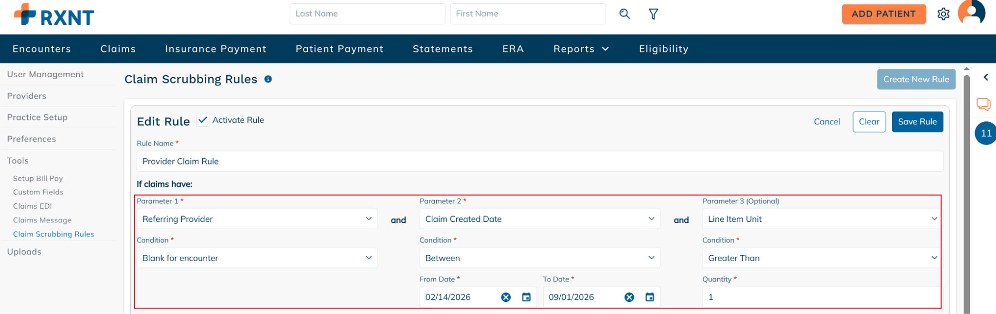Image resolution: width=996 pixels, height=314 pixels.
Task: Open the Parameter 2 Claim Created Date dropdown
Action: point(540,219)
